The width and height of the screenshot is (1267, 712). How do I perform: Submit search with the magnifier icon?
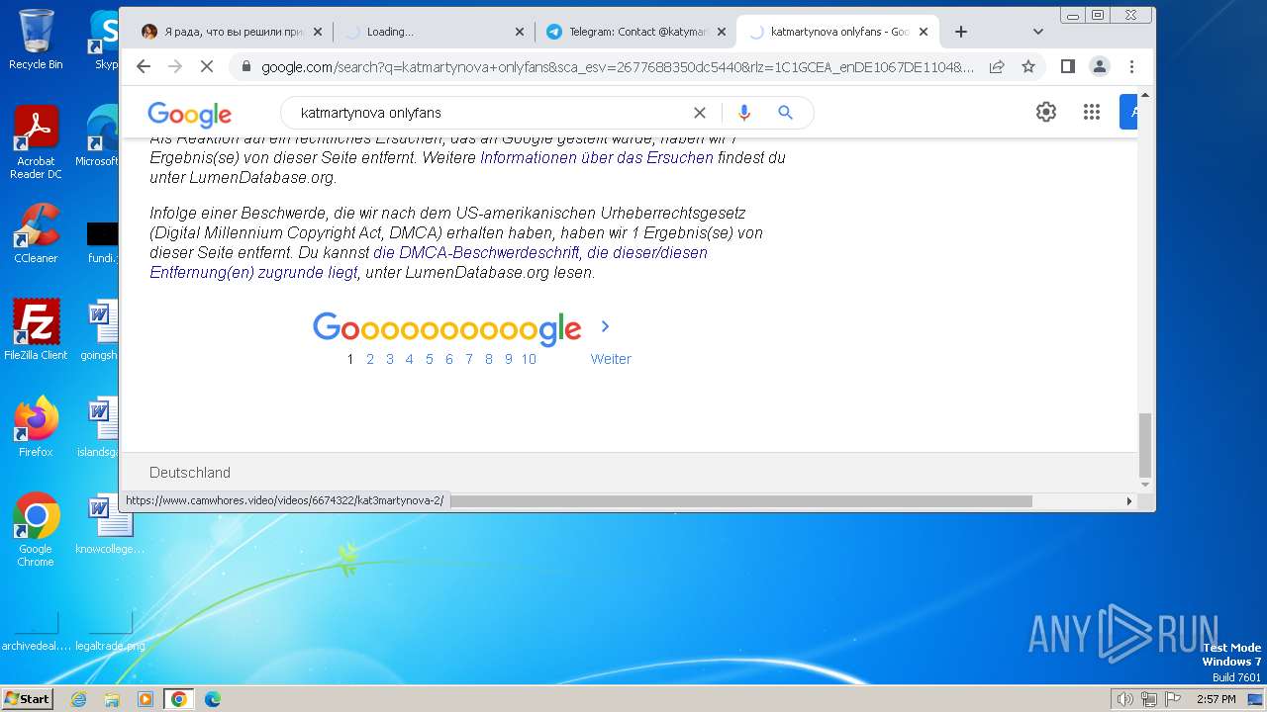click(x=785, y=113)
